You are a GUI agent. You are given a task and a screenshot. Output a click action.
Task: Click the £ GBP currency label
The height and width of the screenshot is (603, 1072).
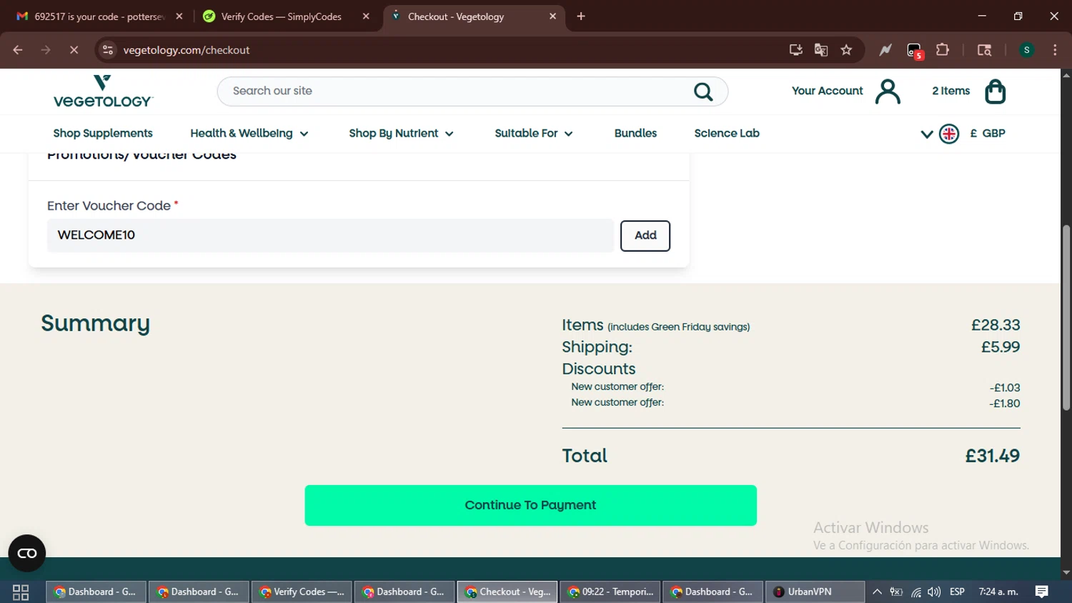tap(988, 134)
